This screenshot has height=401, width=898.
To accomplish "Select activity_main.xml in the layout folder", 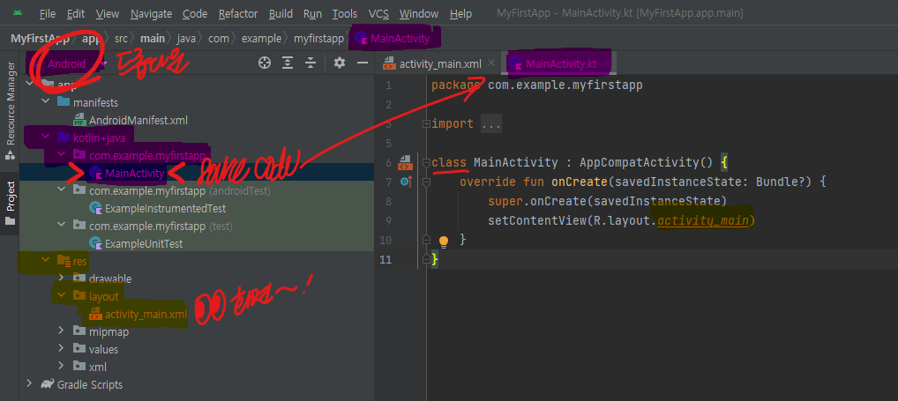I will [x=146, y=315].
